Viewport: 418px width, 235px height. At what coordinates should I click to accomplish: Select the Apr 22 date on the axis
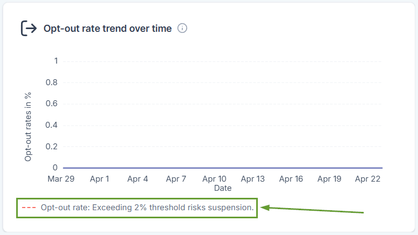click(368, 179)
